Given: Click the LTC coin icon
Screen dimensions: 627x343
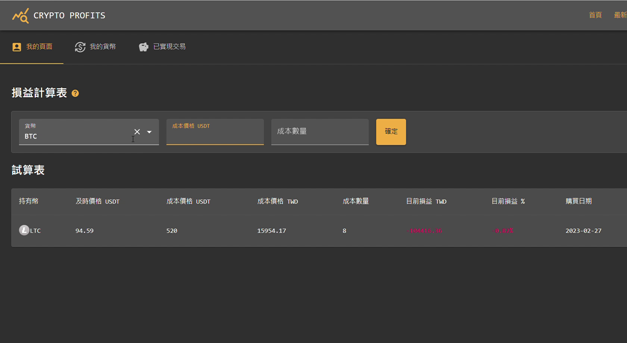Looking at the screenshot, I should click(24, 230).
